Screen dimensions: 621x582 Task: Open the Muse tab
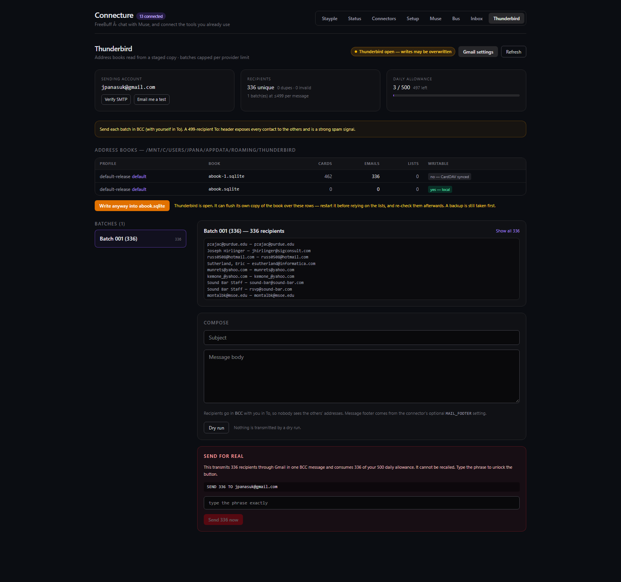435,19
